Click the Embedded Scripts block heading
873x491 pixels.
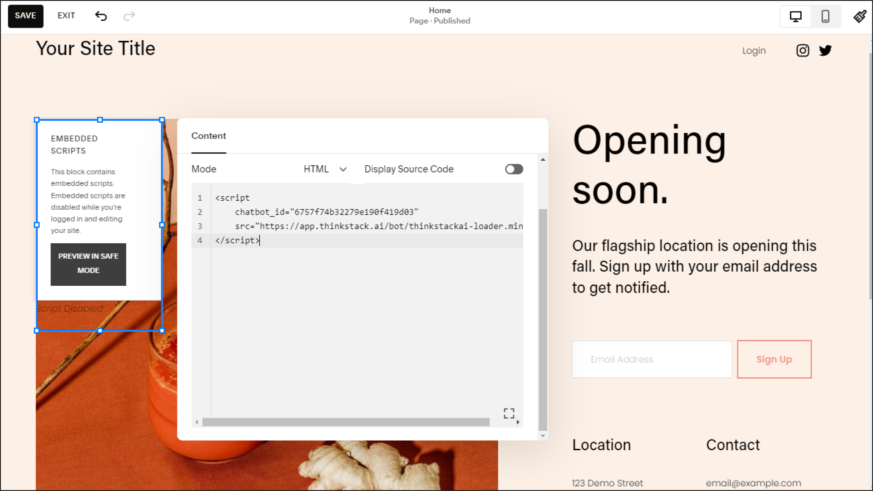coord(74,144)
